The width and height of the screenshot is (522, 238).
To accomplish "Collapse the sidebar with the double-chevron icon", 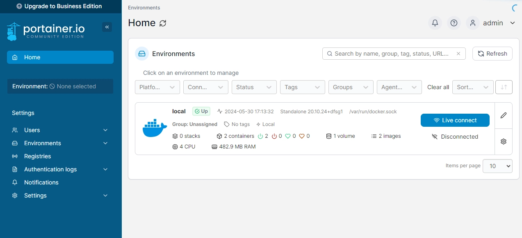I will pos(107,27).
